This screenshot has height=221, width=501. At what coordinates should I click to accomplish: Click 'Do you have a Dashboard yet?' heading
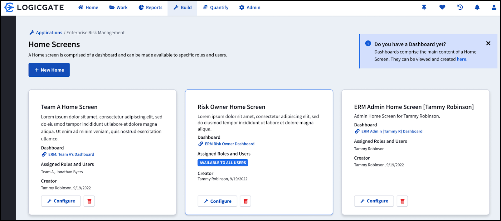click(x=410, y=44)
